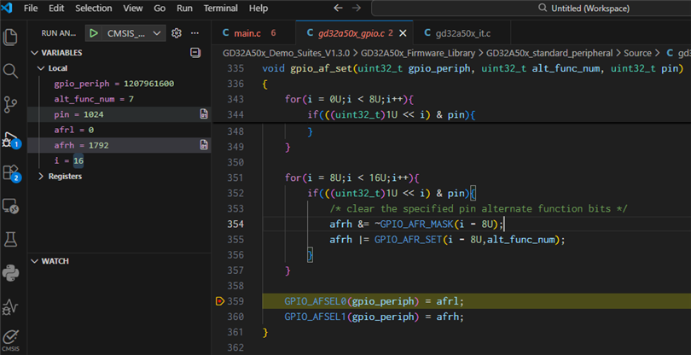Open the Explorer view in activity bar
Screen dimensions: 691x355
(11, 38)
